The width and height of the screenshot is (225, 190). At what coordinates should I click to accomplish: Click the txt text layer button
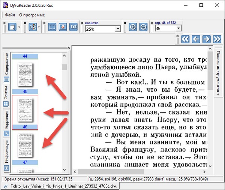click(73, 27)
